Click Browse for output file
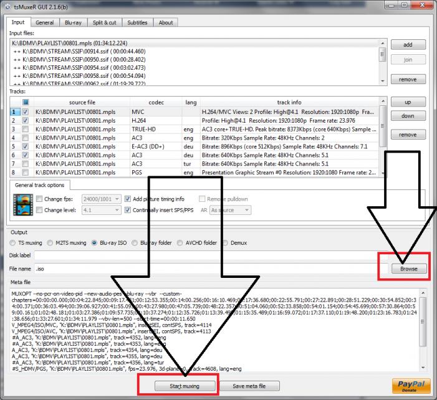This screenshot has width=437, height=400. [x=409, y=269]
